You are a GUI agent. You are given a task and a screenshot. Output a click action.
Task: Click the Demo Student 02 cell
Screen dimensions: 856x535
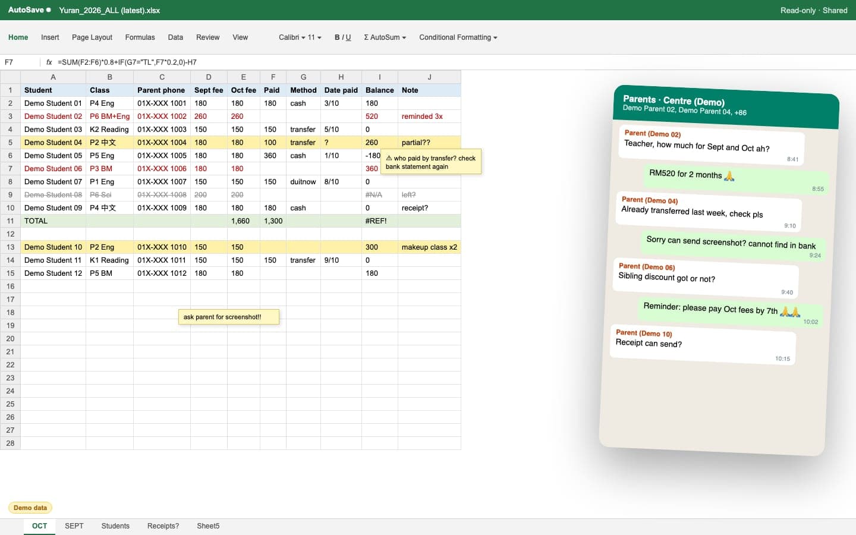[53, 116]
